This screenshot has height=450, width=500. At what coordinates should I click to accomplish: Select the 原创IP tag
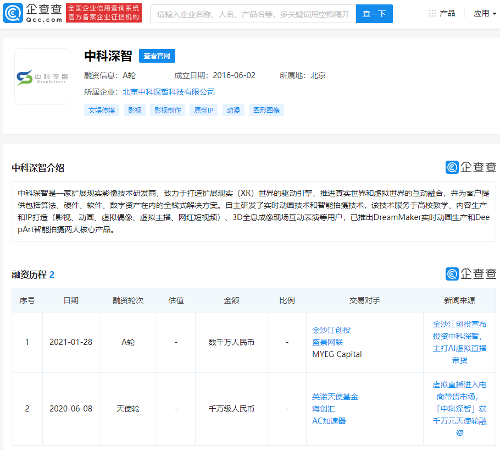204,110
